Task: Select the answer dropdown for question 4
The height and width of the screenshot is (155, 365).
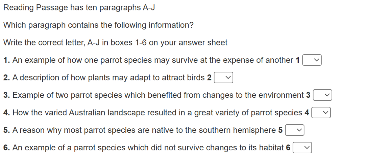Action: (321, 113)
